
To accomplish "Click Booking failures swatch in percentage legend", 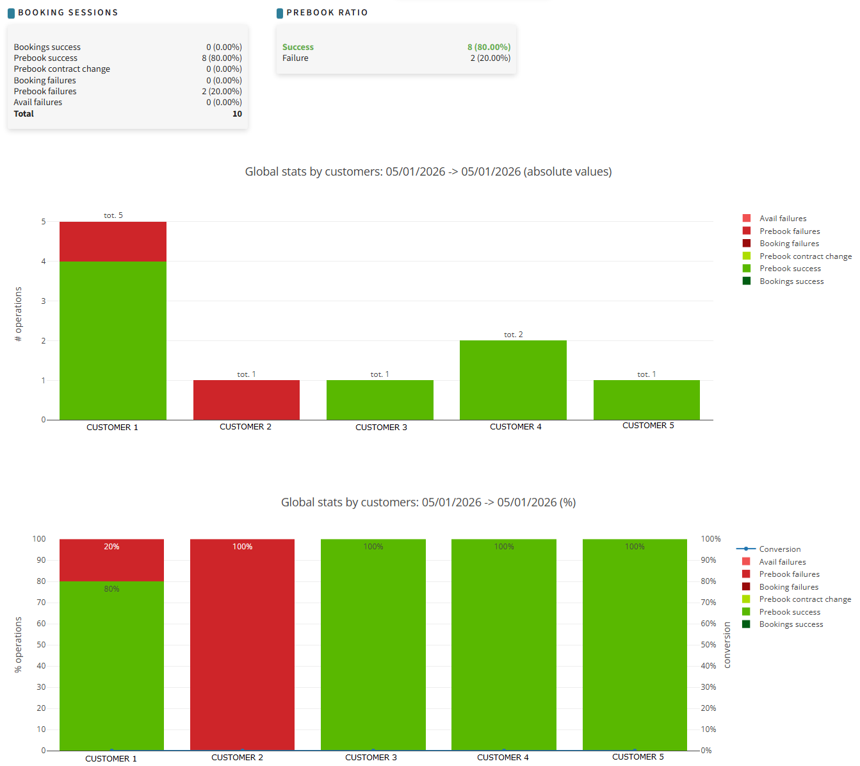I will (x=746, y=587).
